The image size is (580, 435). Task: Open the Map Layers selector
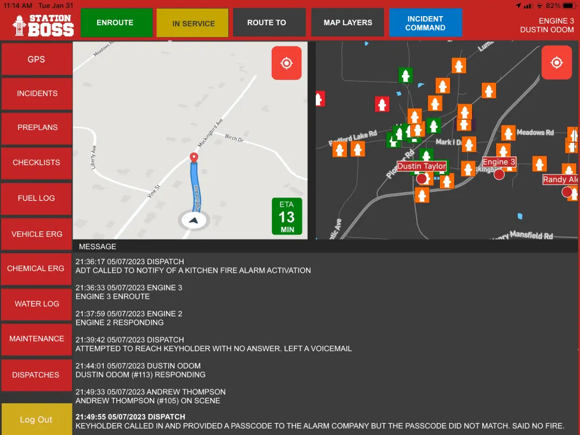point(347,23)
